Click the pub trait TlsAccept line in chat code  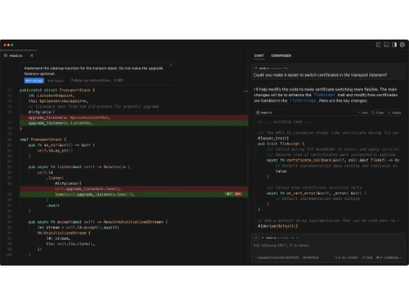[x=281, y=144]
